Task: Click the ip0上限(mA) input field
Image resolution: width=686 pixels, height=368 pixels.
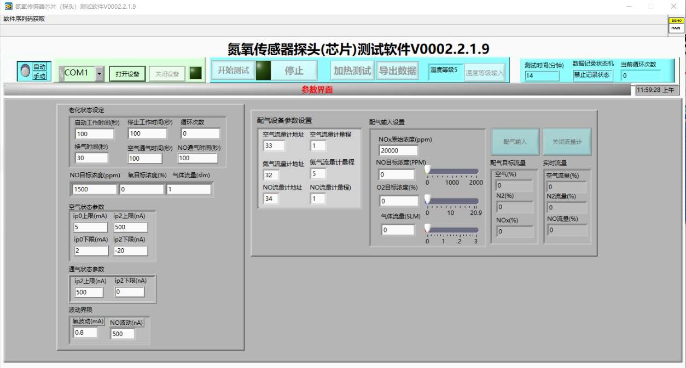Action: point(91,227)
